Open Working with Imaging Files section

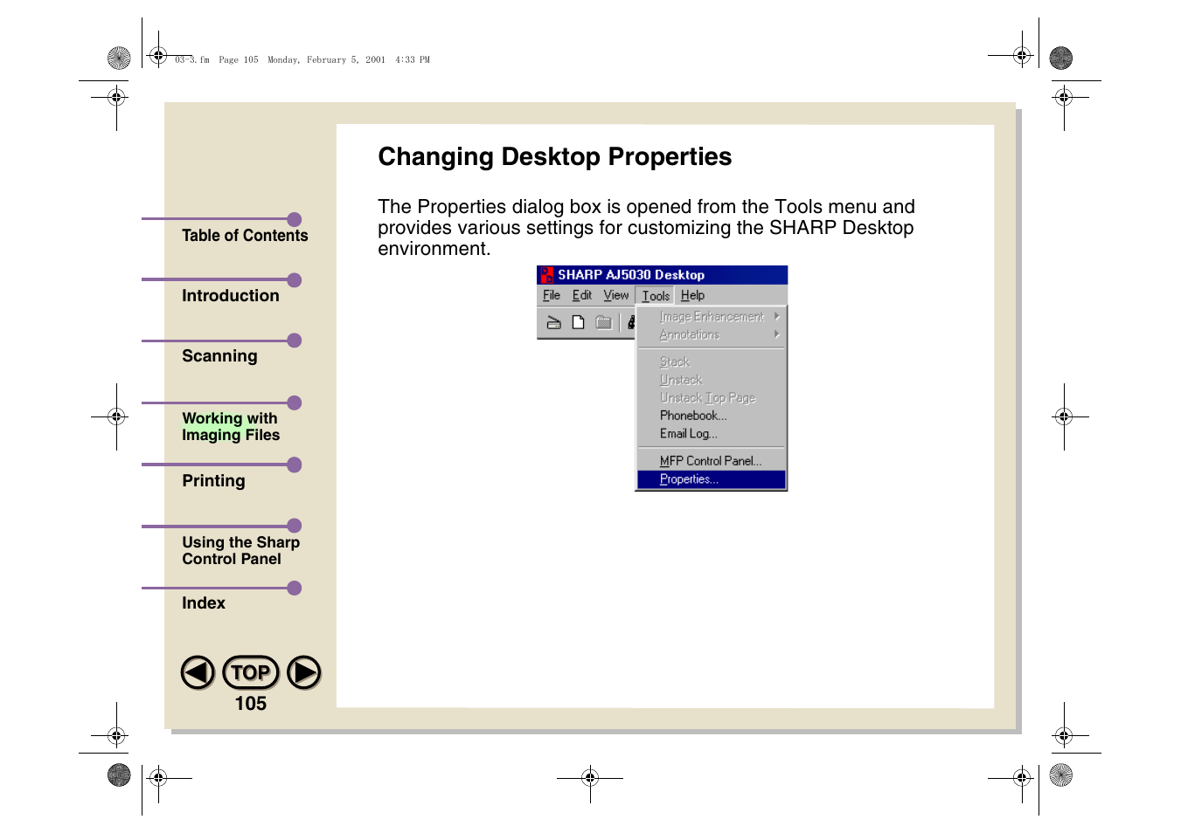231,427
